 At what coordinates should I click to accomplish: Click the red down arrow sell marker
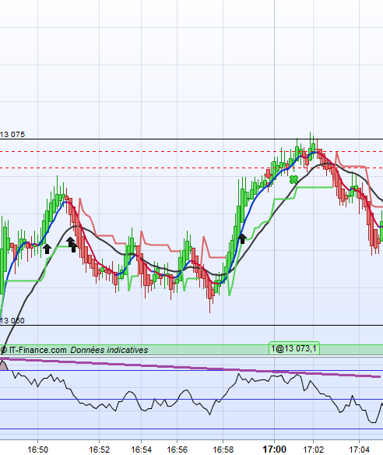pos(269,174)
